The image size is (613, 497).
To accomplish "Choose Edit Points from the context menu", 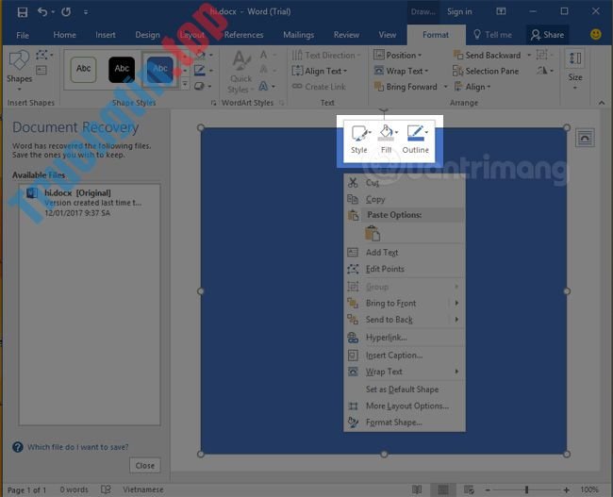I will 405,269.
